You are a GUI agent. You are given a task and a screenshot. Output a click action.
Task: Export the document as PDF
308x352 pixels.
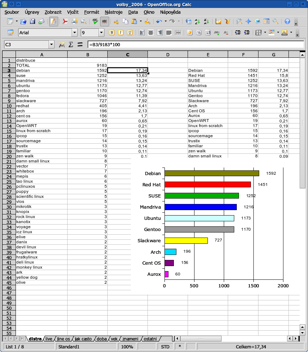click(x=65, y=21)
